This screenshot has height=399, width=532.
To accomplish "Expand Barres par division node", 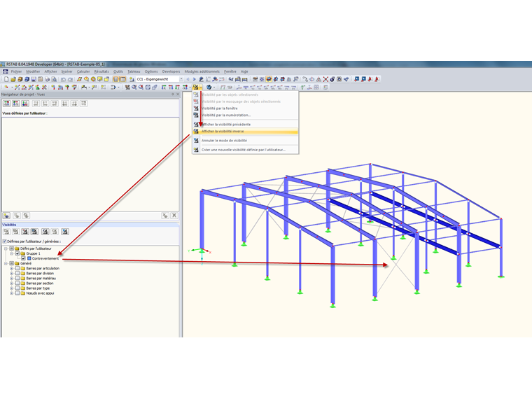I will tap(11, 274).
